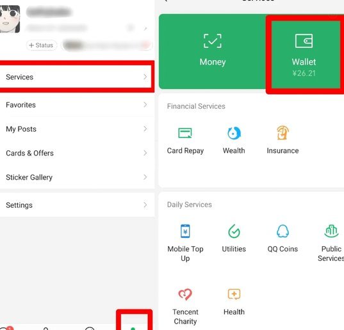
Task: Open the Public Services icon
Action: tap(331, 231)
